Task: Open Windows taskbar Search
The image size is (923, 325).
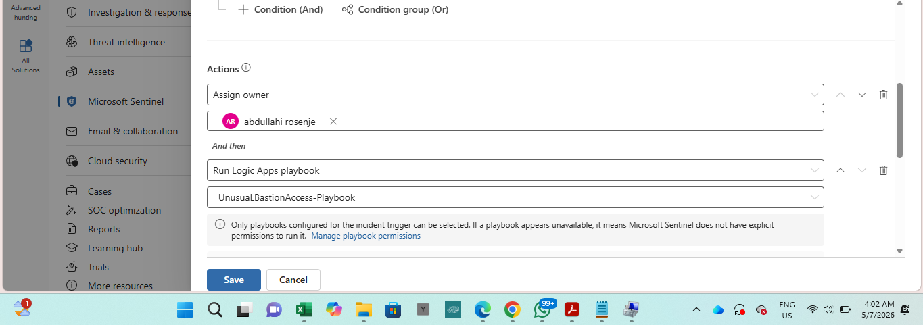Action: tap(214, 309)
